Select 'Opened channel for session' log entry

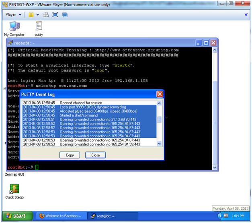pos(89,103)
